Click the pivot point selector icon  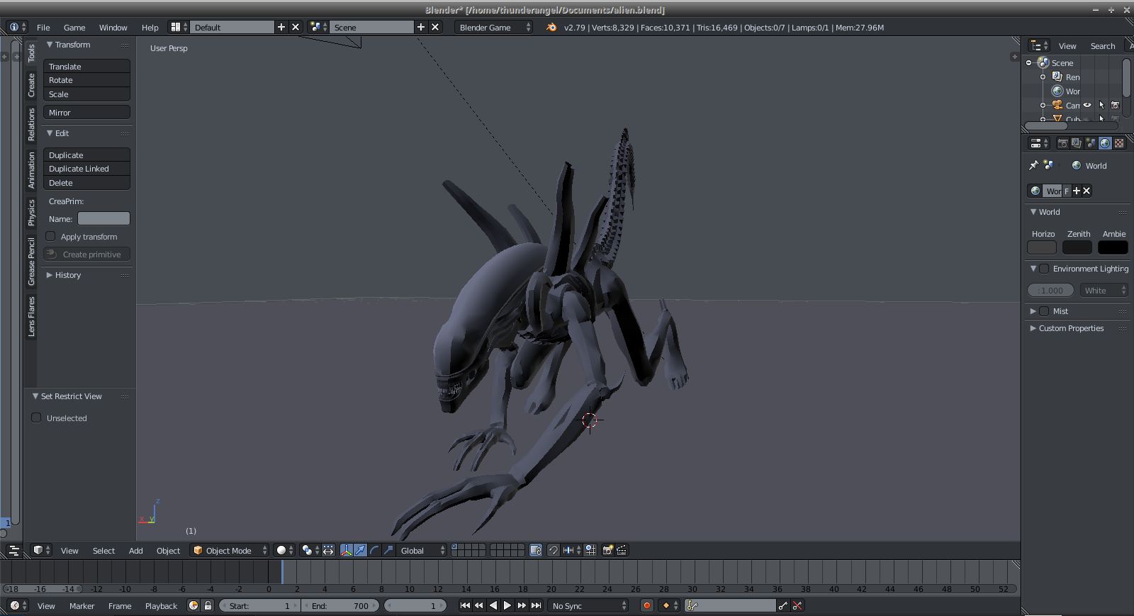coord(310,550)
